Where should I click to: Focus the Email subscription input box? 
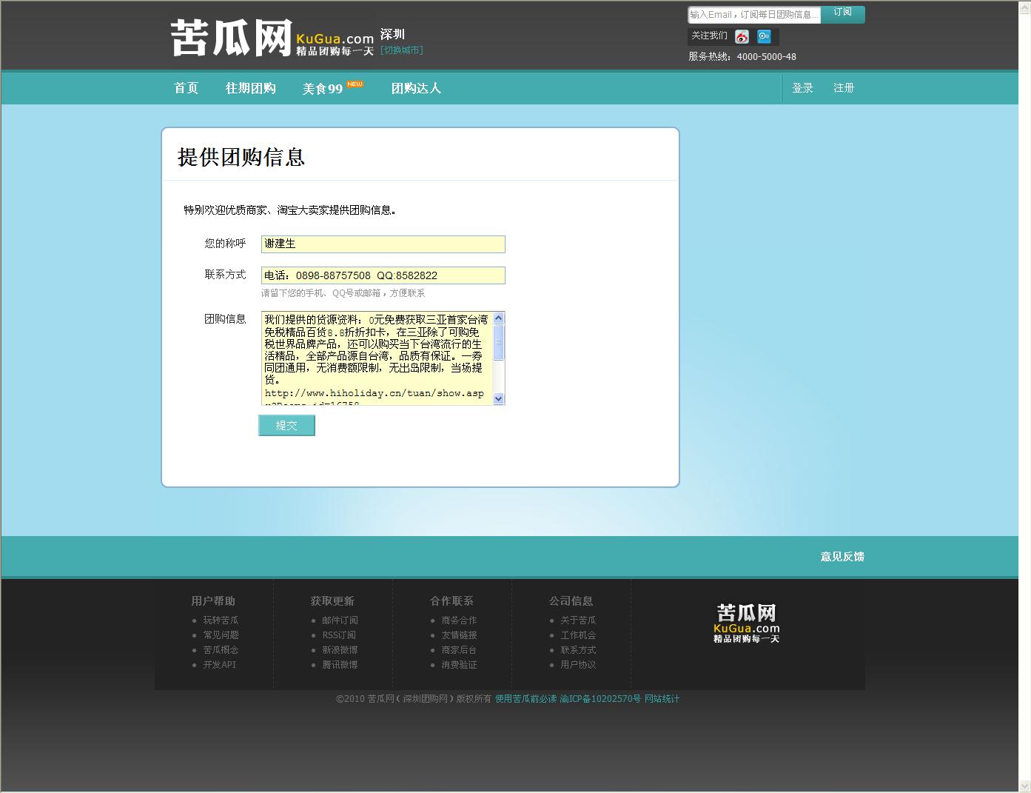tap(753, 15)
